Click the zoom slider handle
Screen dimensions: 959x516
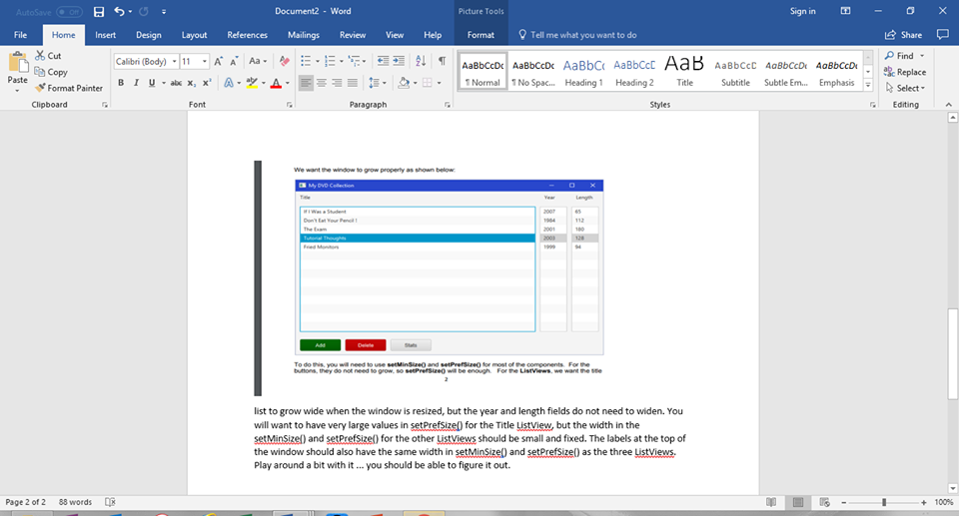[884, 502]
